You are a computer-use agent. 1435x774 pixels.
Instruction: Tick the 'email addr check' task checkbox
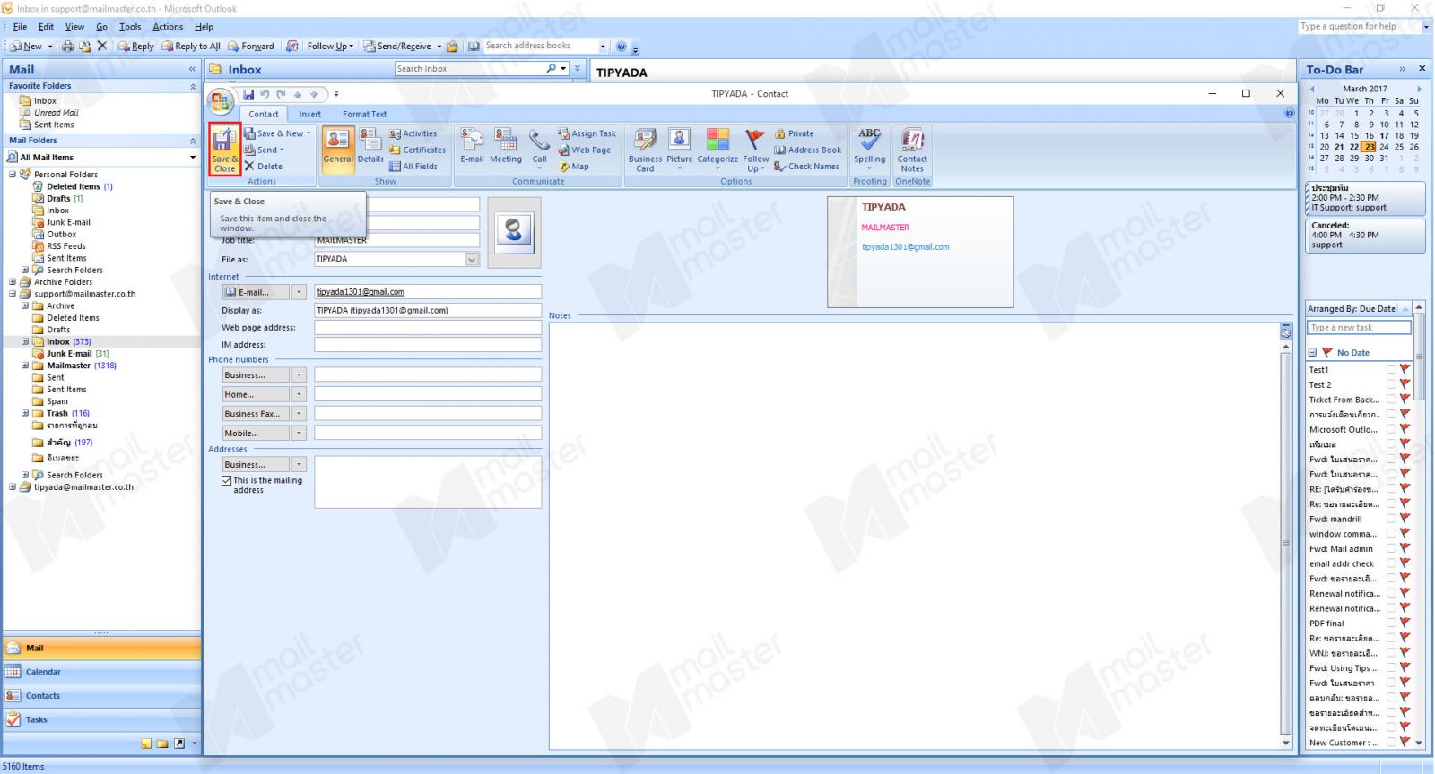[x=1391, y=563]
